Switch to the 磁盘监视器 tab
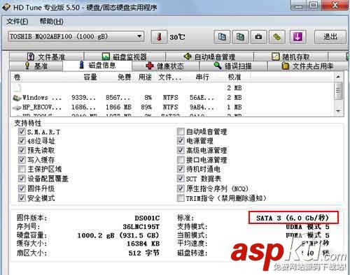 (x=125, y=57)
